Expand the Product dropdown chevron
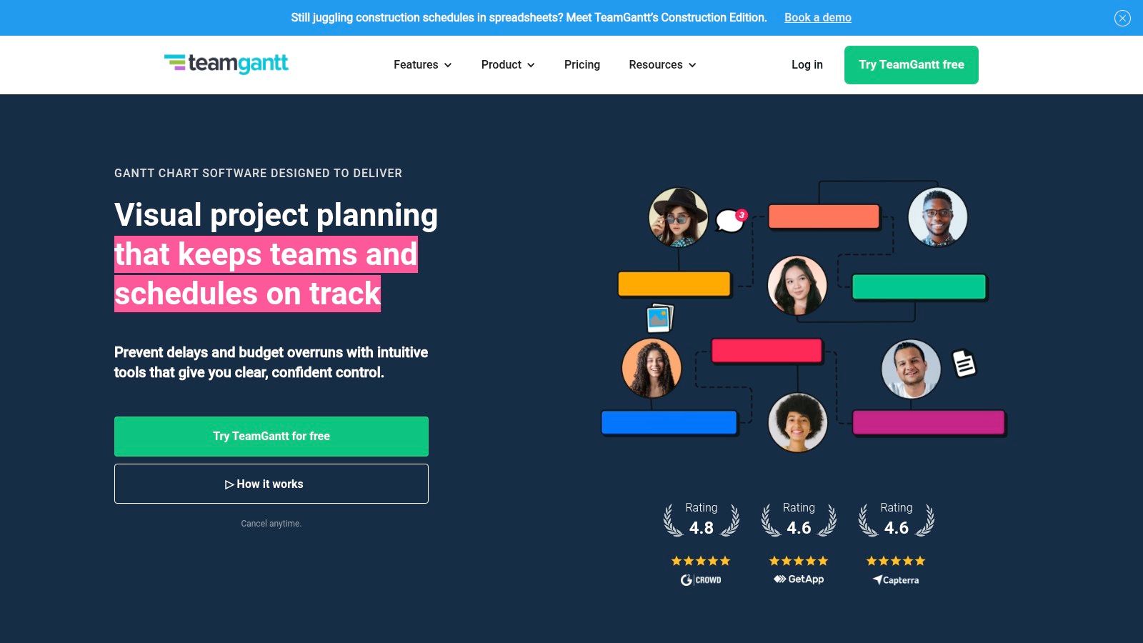This screenshot has width=1143, height=643. point(531,65)
